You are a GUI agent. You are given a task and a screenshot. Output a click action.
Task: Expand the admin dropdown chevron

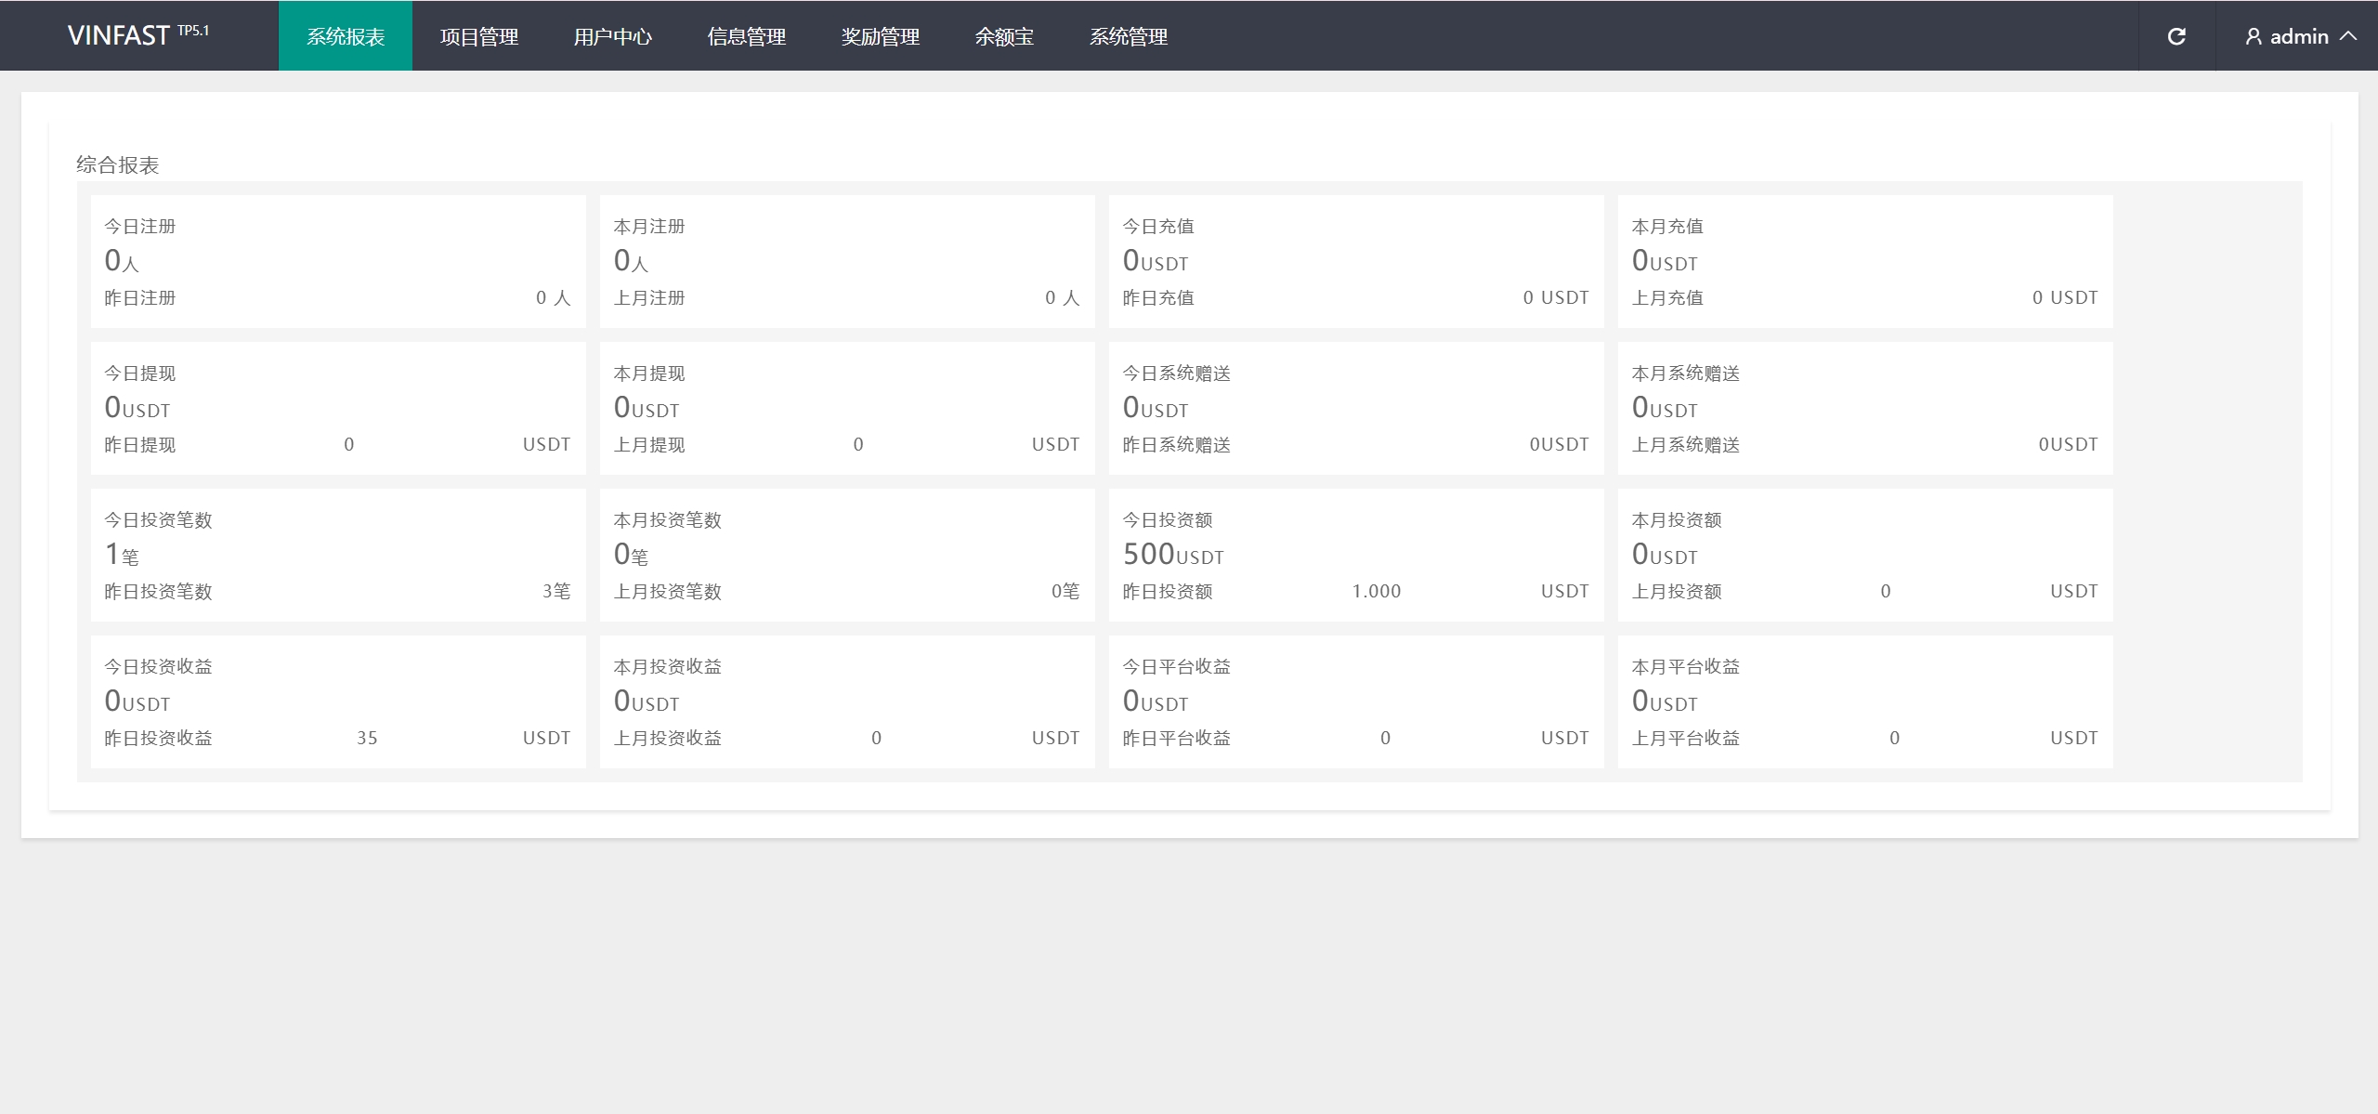[x=2348, y=36]
